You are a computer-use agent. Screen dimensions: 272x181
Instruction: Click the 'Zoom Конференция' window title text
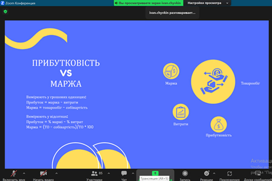(x=20, y=3)
